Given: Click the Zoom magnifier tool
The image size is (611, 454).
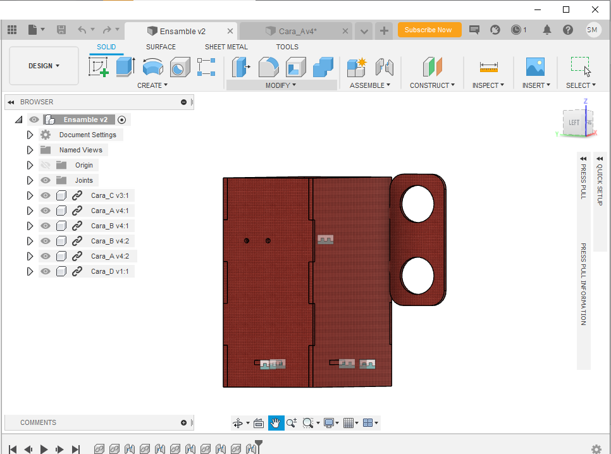Looking at the screenshot, I should (x=292, y=423).
